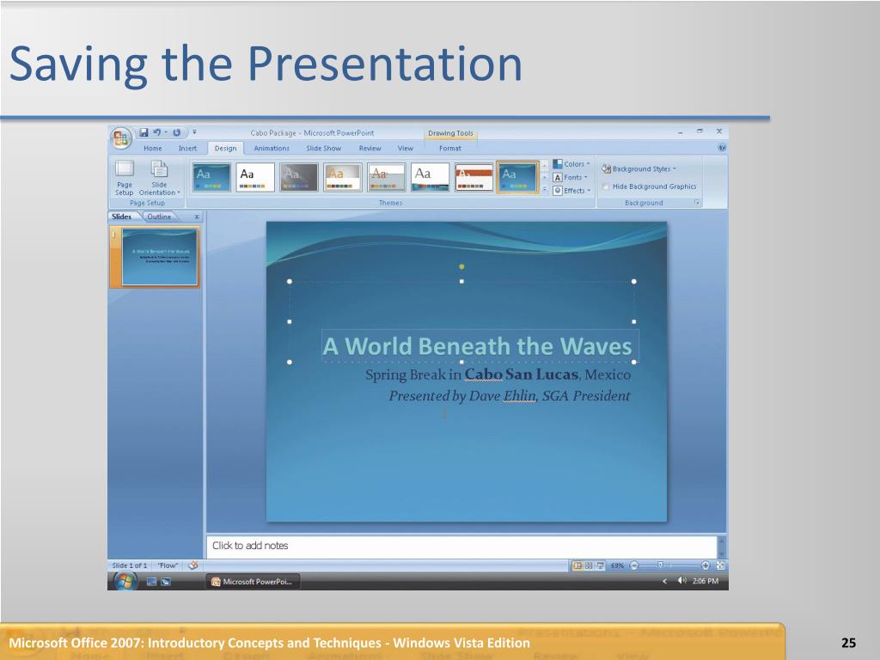
Task: Save using Quick Access toolbar icon
Action: [144, 132]
